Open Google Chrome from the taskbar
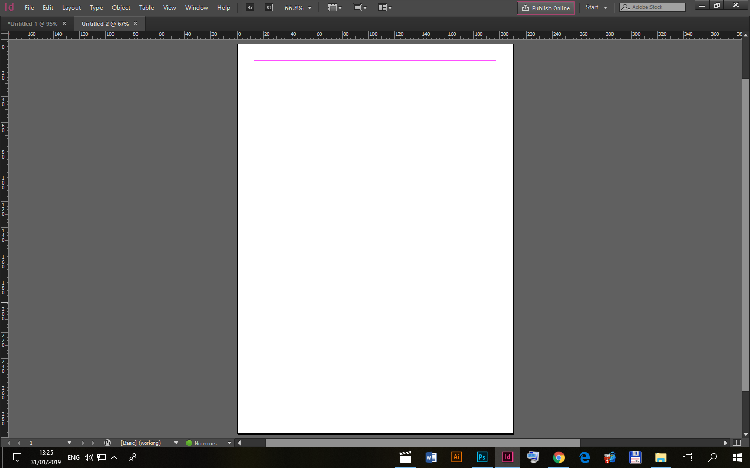The width and height of the screenshot is (750, 468). tap(558, 458)
